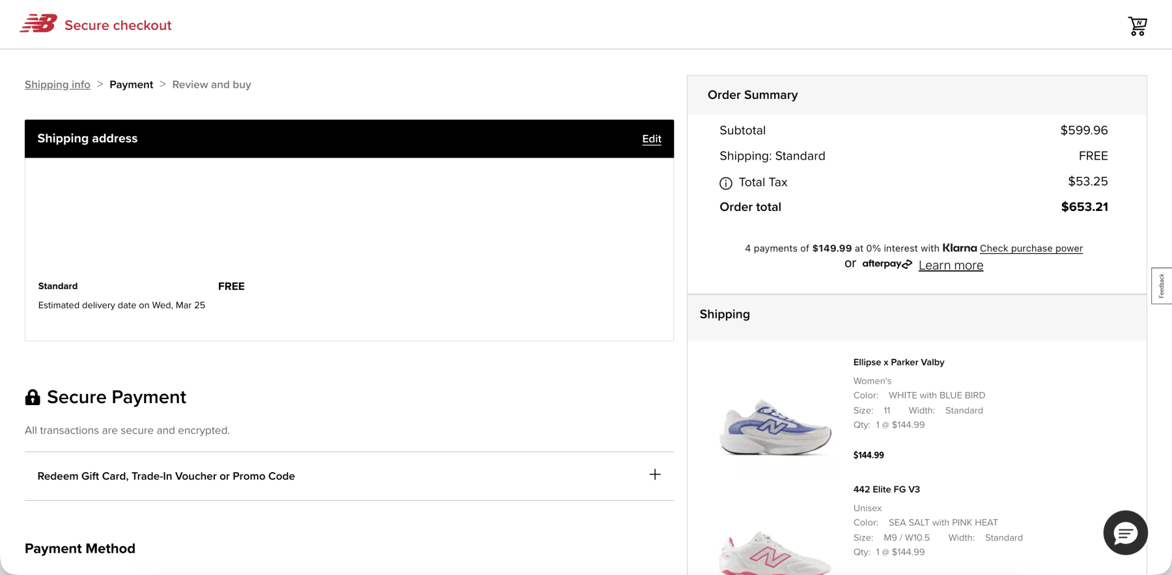
Task: Open the live chat bubble
Action: (x=1125, y=533)
